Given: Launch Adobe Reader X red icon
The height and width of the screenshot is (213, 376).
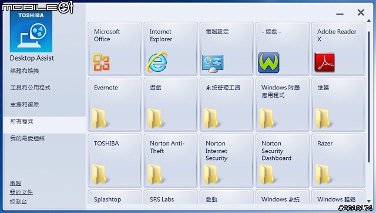Looking at the screenshot, I should (x=324, y=62).
